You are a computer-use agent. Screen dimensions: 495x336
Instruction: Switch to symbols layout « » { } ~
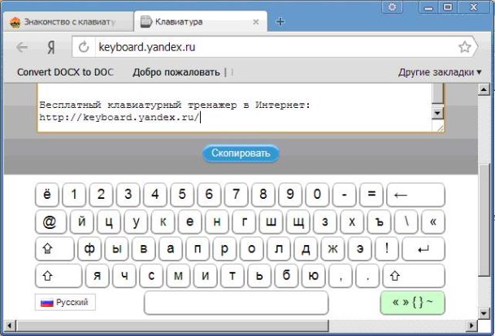pyautogui.click(x=413, y=303)
